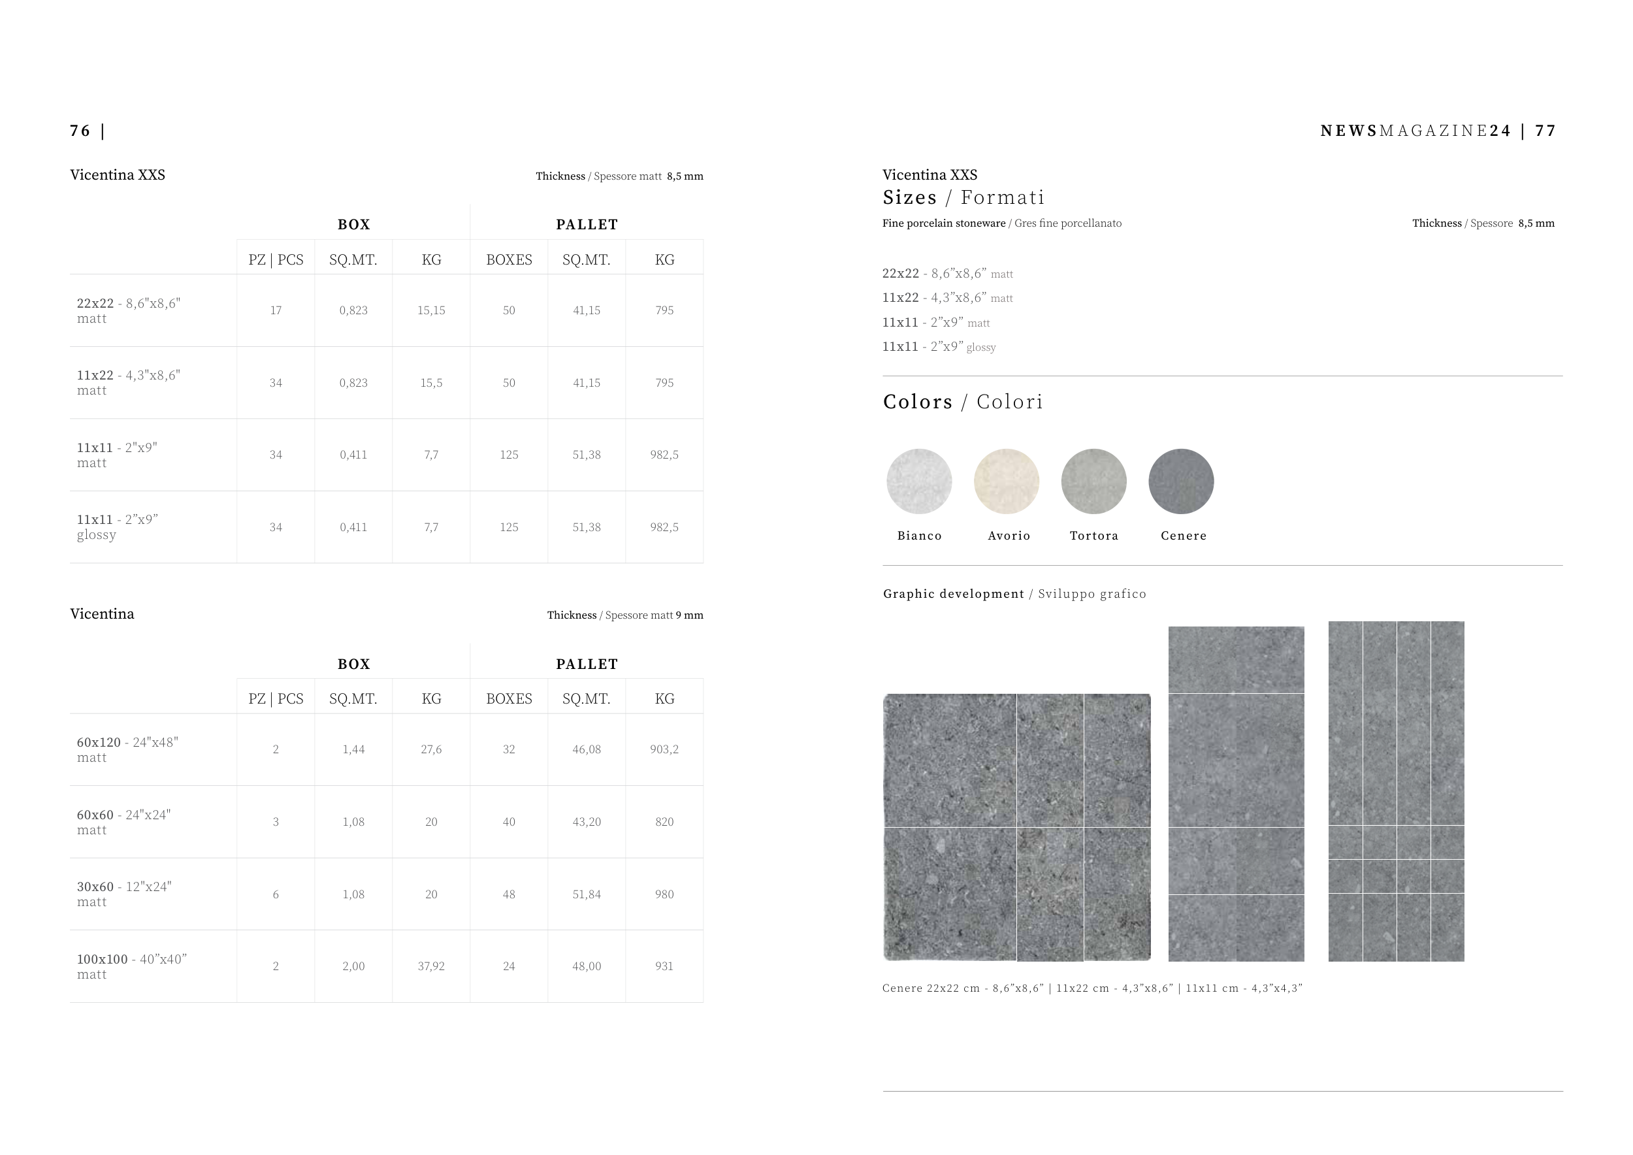Click the top table BOX column header

(353, 225)
